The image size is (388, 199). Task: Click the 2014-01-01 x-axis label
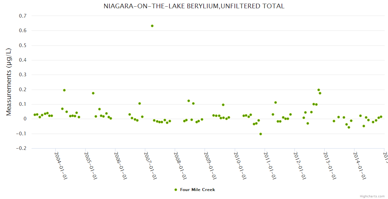click(359, 165)
